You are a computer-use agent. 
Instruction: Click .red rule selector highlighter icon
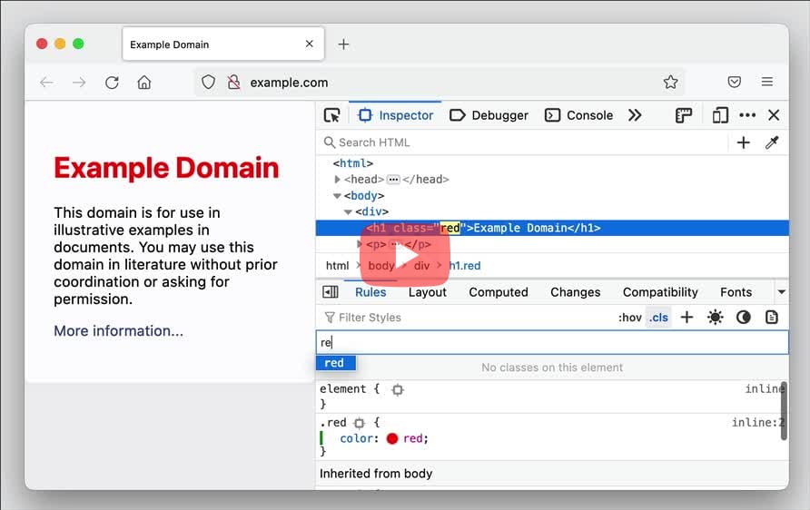[x=359, y=423]
